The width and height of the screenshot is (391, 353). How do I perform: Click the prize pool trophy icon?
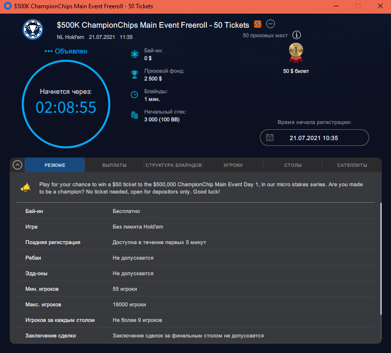pos(135,75)
